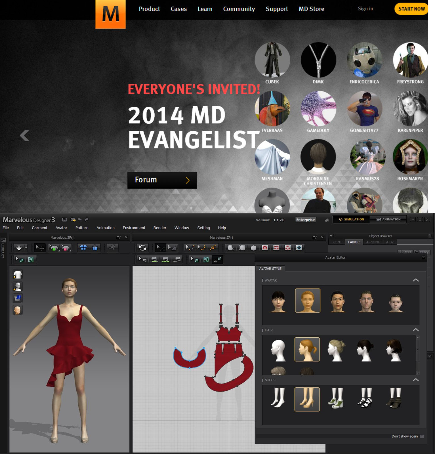Image resolution: width=435 pixels, height=454 pixels.
Task: Select the Edit Sewing tool
Action: pyautogui.click(x=142, y=259)
